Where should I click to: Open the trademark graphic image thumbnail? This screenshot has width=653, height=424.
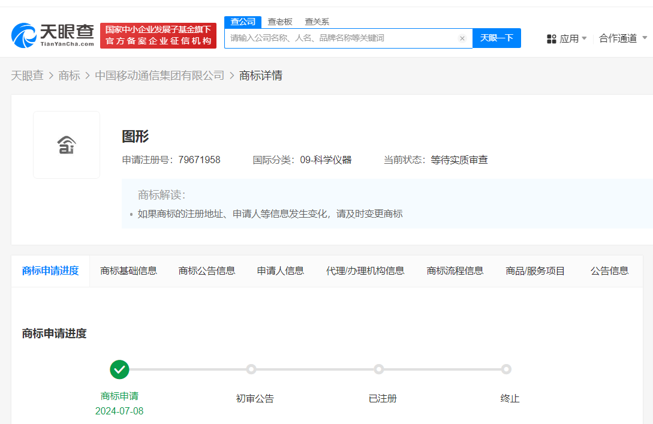tap(67, 145)
